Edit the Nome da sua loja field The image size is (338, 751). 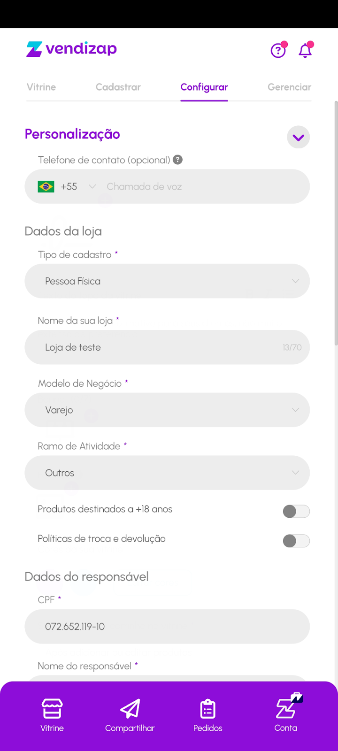(x=160, y=347)
